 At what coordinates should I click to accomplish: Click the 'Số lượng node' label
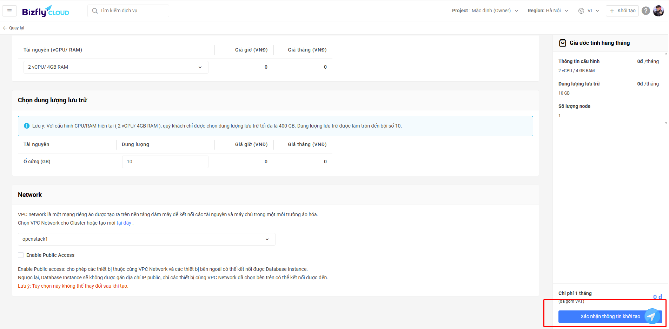(574, 106)
